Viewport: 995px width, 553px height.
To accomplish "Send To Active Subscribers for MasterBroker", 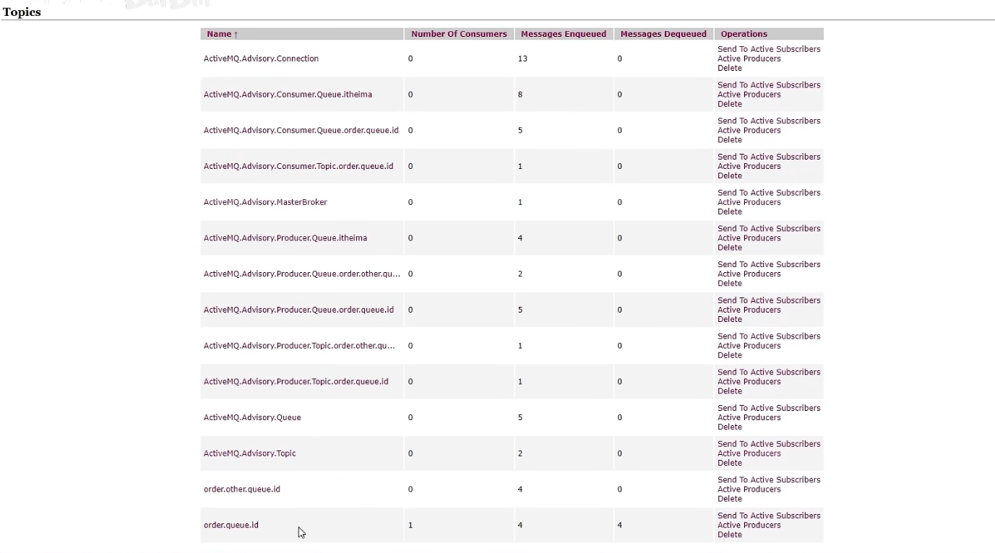I will [769, 193].
